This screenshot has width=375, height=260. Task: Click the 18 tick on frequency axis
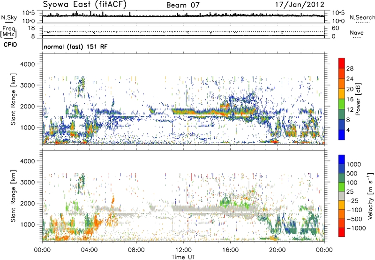click(x=31, y=28)
